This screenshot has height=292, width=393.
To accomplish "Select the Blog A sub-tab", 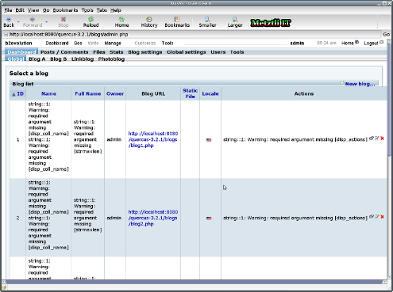I will pyautogui.click(x=37, y=59).
